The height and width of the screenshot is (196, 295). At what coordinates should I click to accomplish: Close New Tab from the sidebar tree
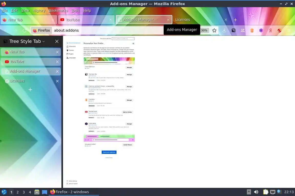coord(57,52)
